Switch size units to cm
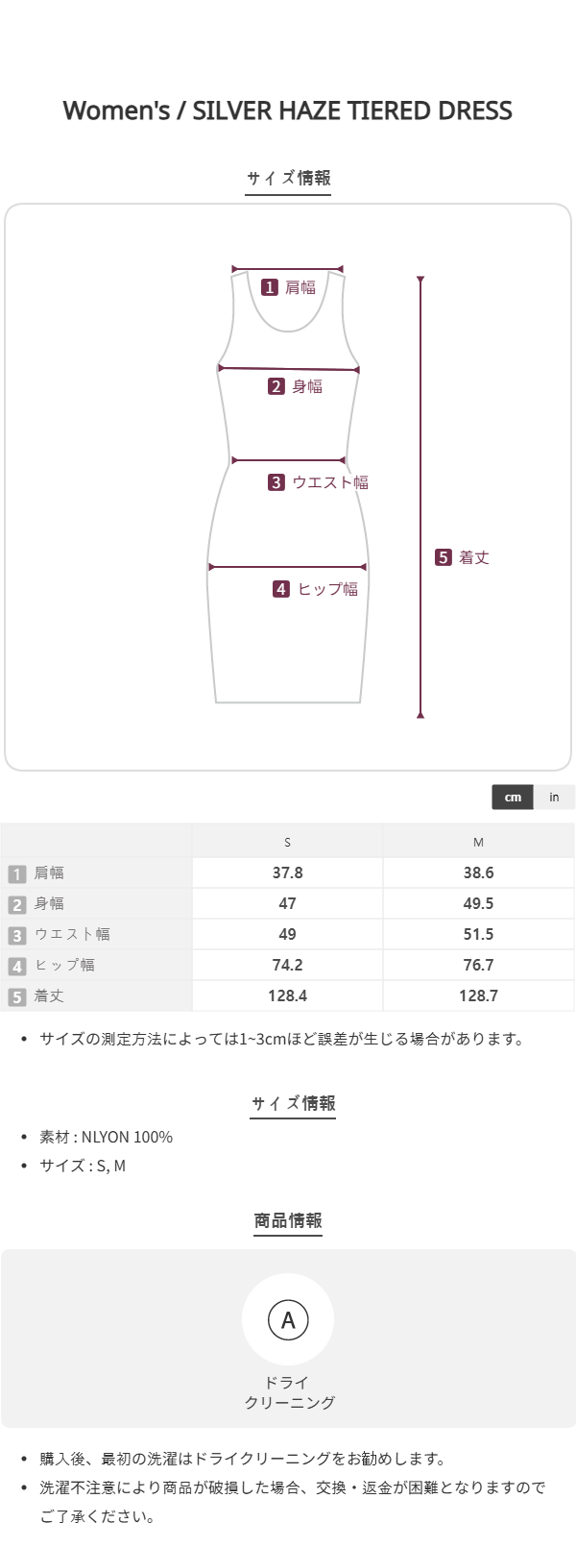Screen dimensions: 576x1548 (513, 797)
